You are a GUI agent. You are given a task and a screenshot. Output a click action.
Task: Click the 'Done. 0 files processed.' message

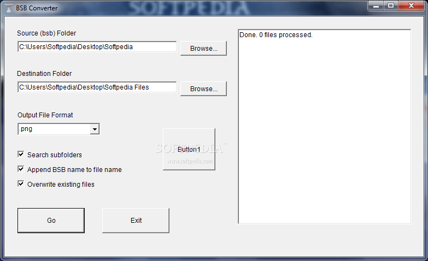point(275,35)
